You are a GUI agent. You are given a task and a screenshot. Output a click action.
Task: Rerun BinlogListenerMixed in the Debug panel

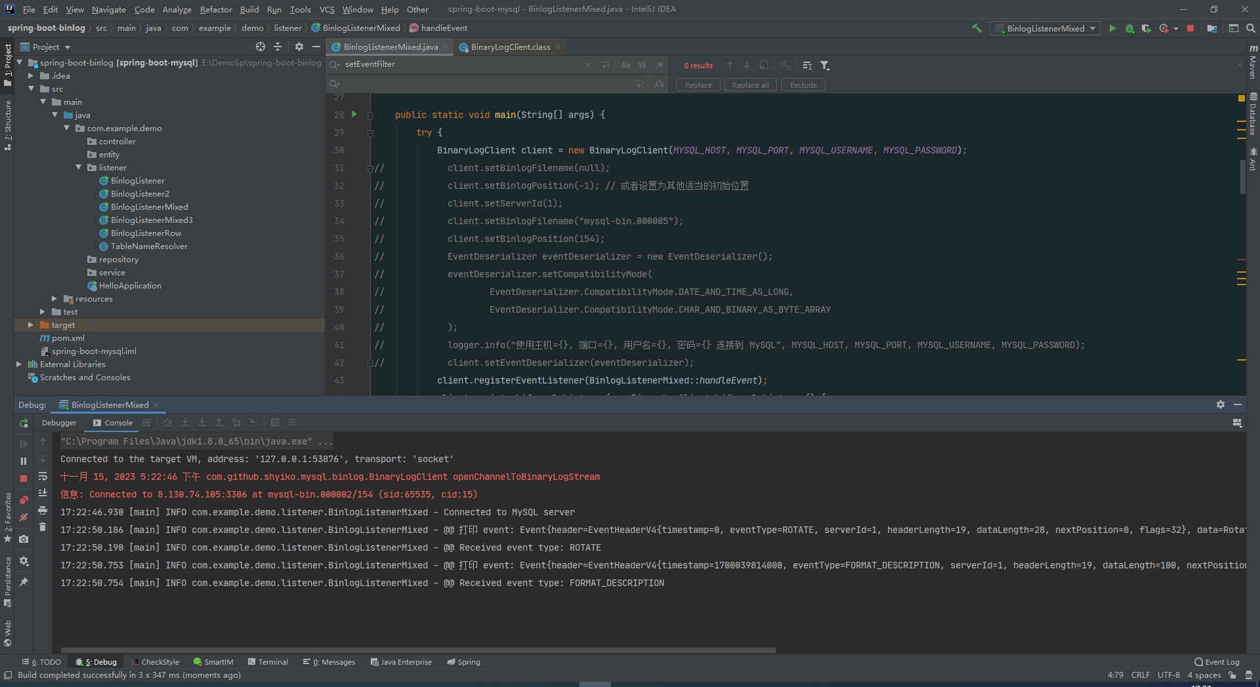pos(24,423)
